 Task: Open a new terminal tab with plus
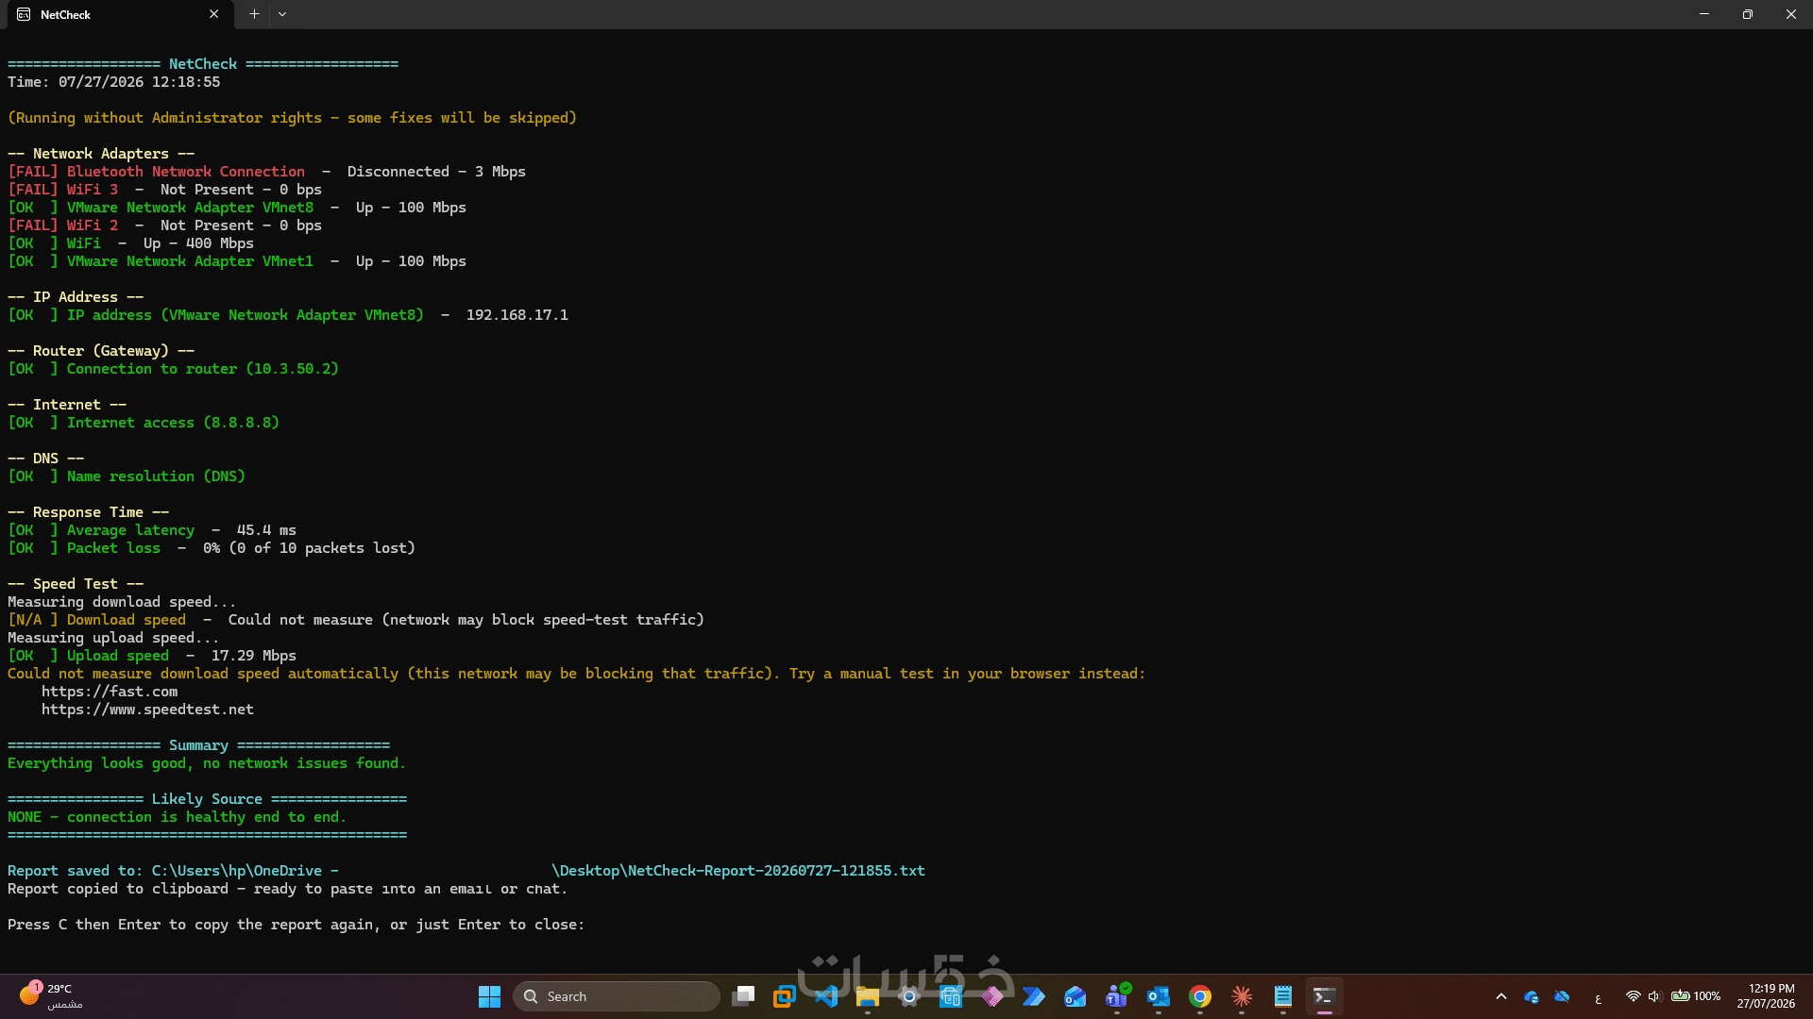pyautogui.click(x=254, y=14)
